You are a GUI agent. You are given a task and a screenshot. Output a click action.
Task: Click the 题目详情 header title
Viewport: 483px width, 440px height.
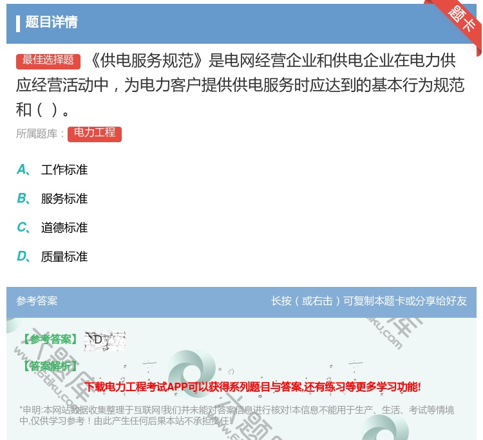coord(52,22)
